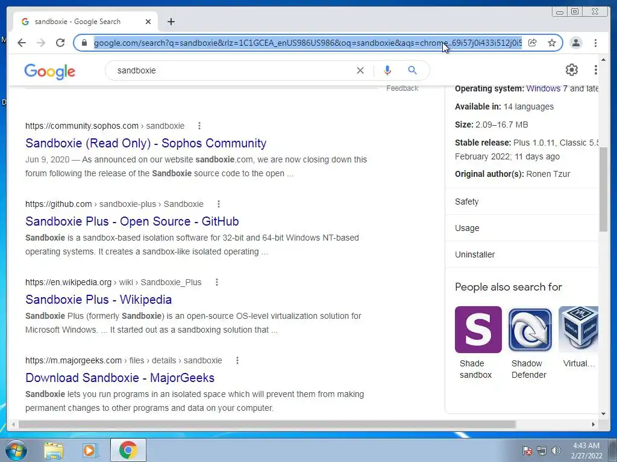Viewport: 617px width, 462px height.
Task: Open the network tray icon
Action: pos(542,451)
